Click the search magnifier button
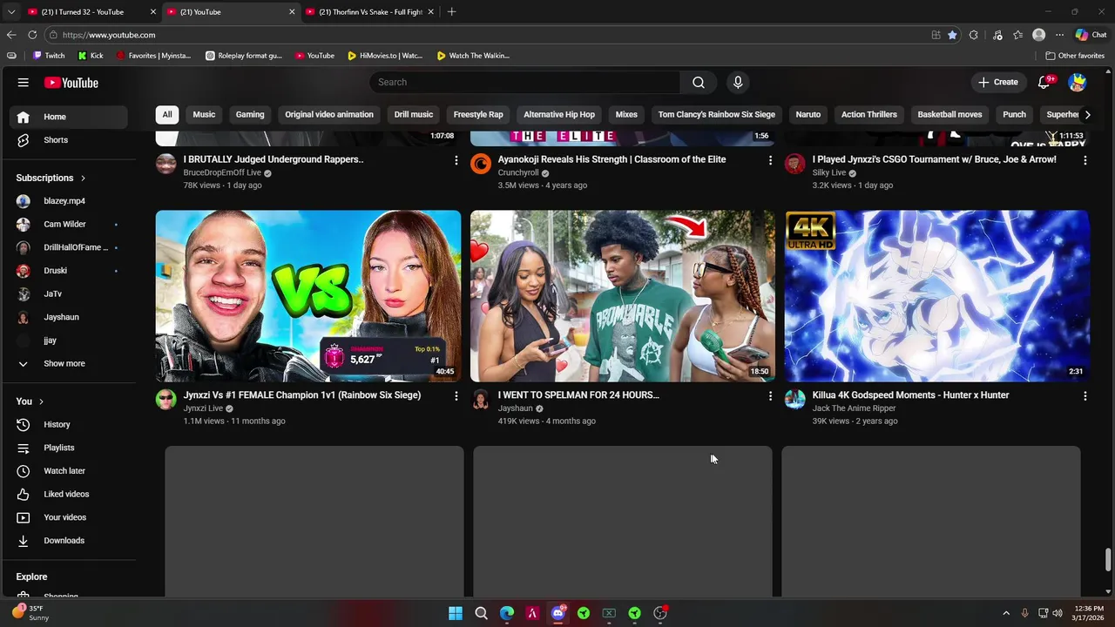1115x627 pixels. [699, 82]
